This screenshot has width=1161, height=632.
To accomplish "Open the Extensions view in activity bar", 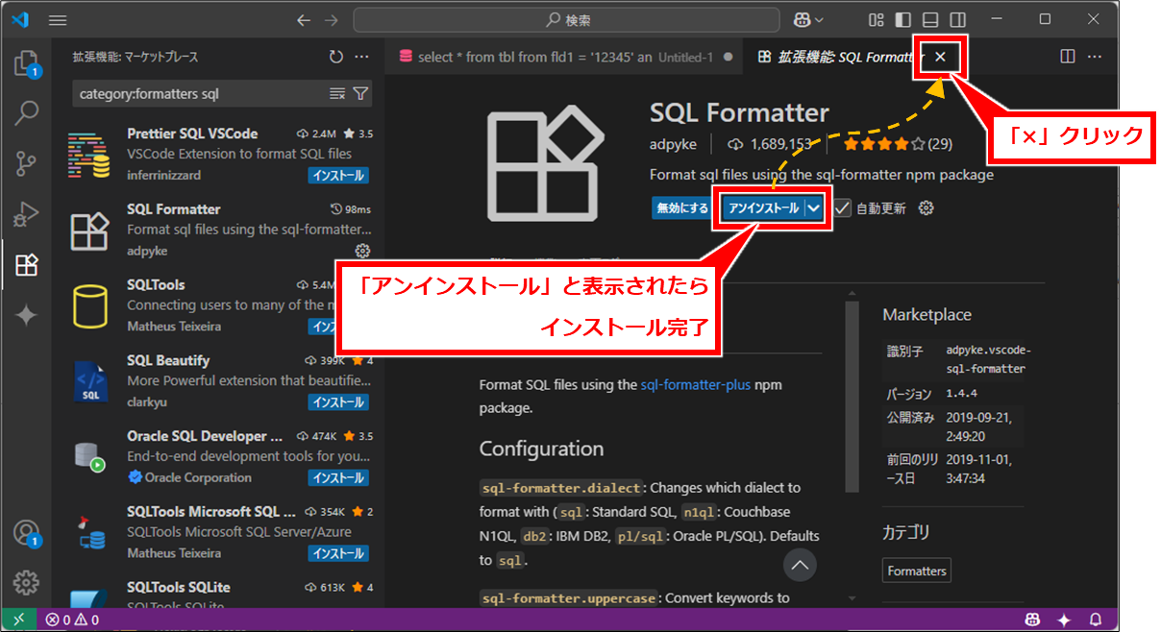I will (x=26, y=265).
